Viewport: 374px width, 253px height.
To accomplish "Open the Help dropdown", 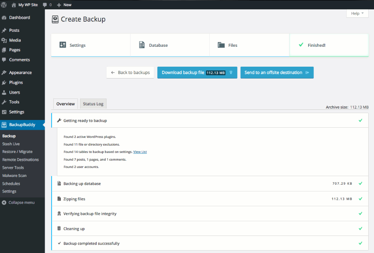I will pyautogui.click(x=357, y=13).
